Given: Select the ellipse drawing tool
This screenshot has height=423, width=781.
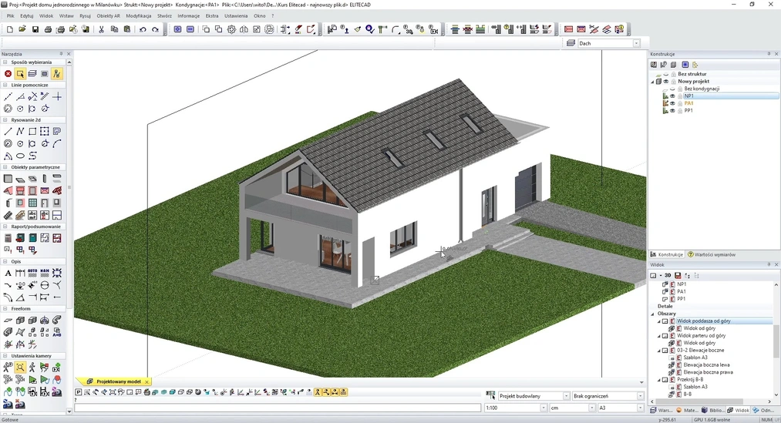Looking at the screenshot, I should (x=20, y=156).
